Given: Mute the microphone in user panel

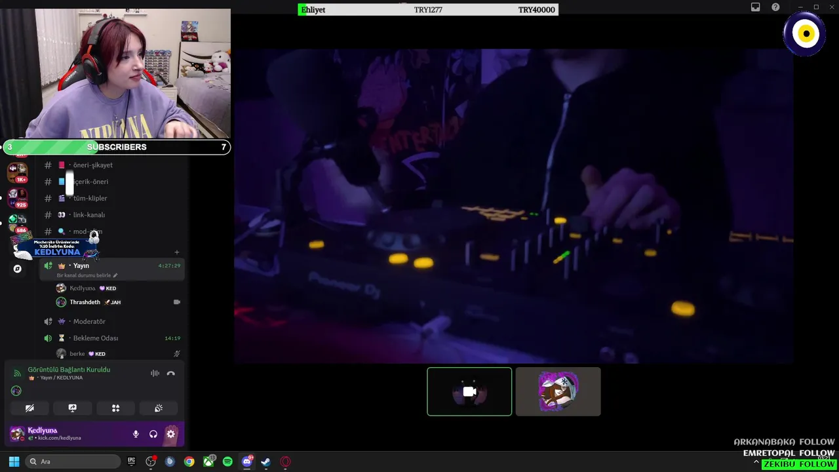Looking at the screenshot, I should 136,434.
